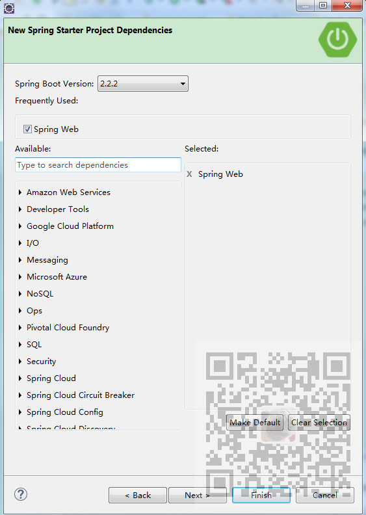366x515 pixels.
Task: Cancel the wizard dialog
Action: 325,495
